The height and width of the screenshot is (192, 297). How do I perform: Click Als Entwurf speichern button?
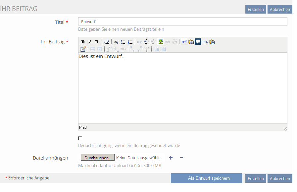[206, 178]
